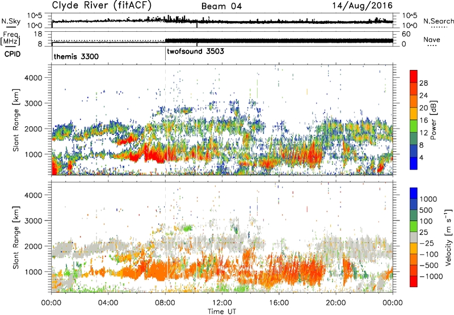Click the N.Sky solid line legend sample

click(x=11, y=27)
